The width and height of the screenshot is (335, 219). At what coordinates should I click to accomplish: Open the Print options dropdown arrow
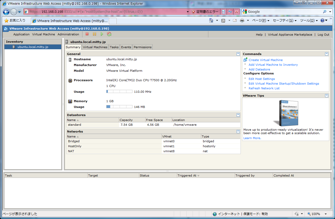[248, 20]
